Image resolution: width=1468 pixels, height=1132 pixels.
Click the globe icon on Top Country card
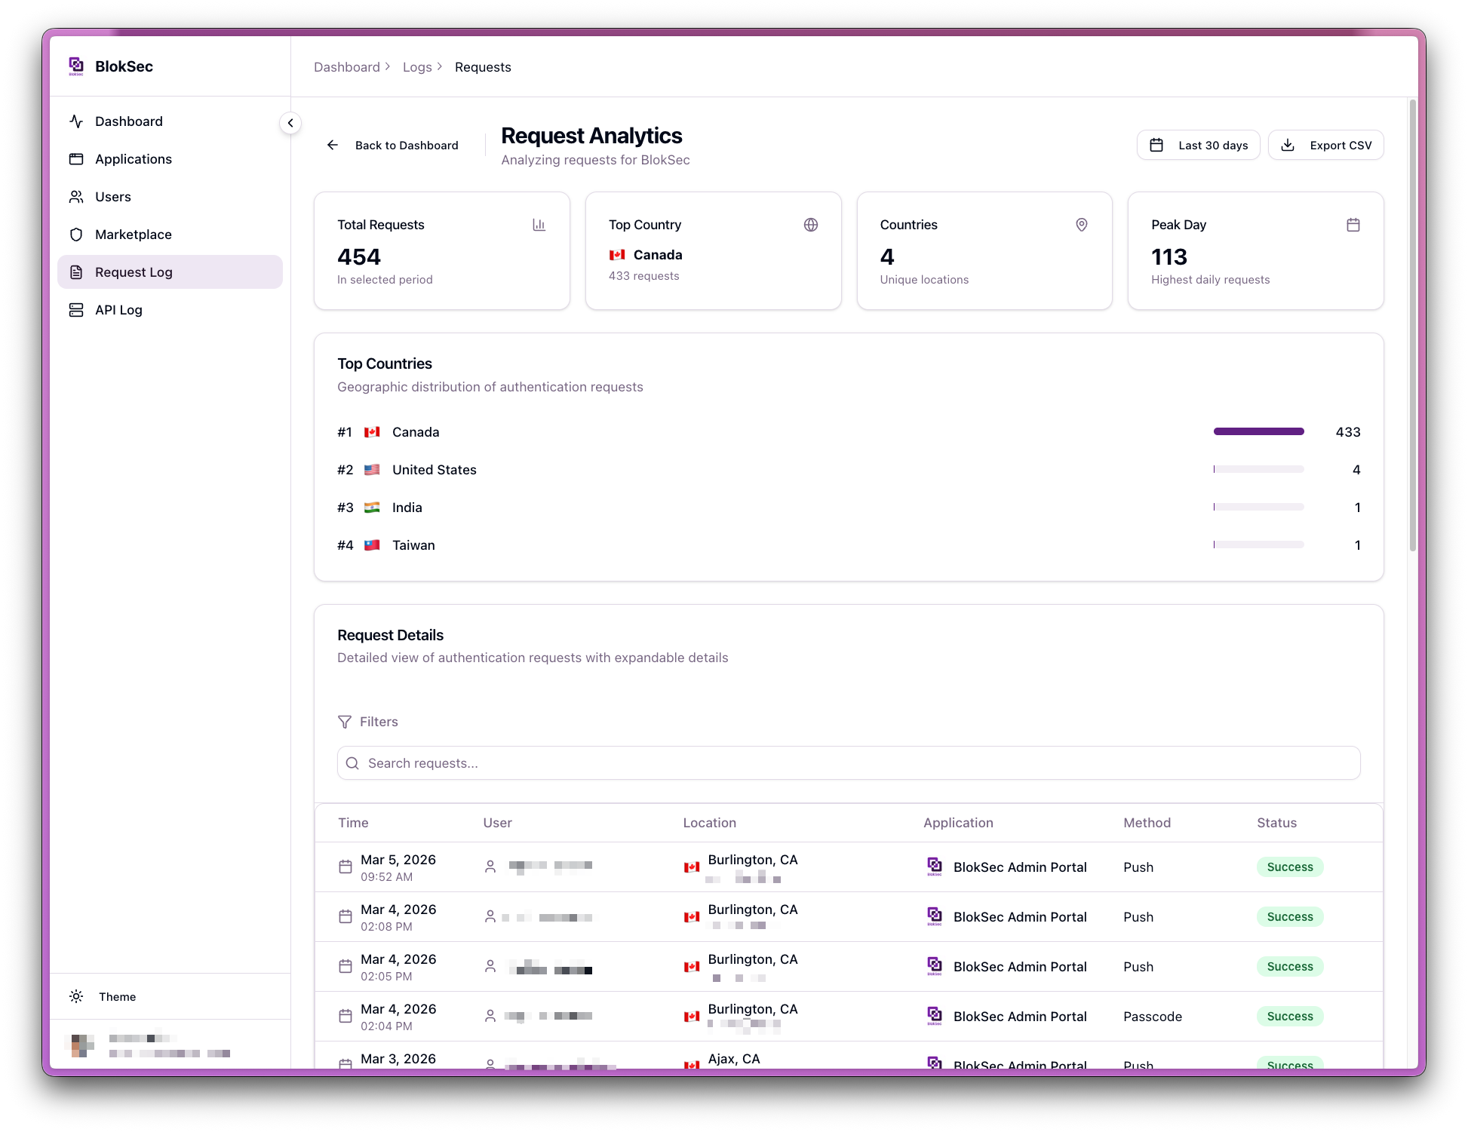(x=810, y=225)
